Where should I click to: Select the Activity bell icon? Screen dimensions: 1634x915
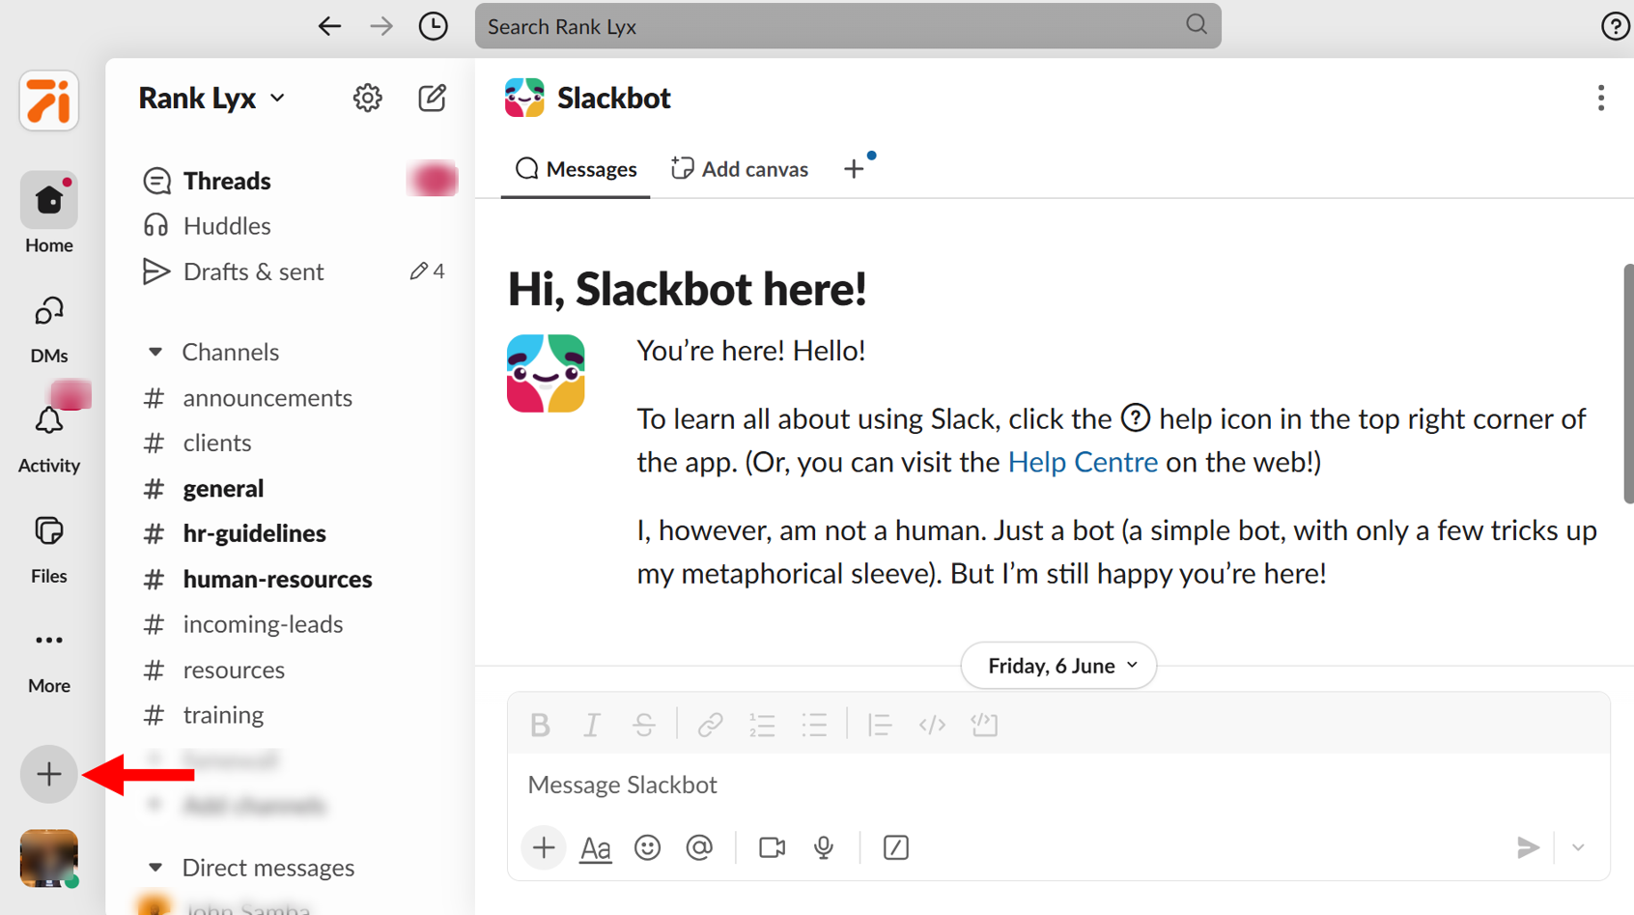[x=48, y=421]
